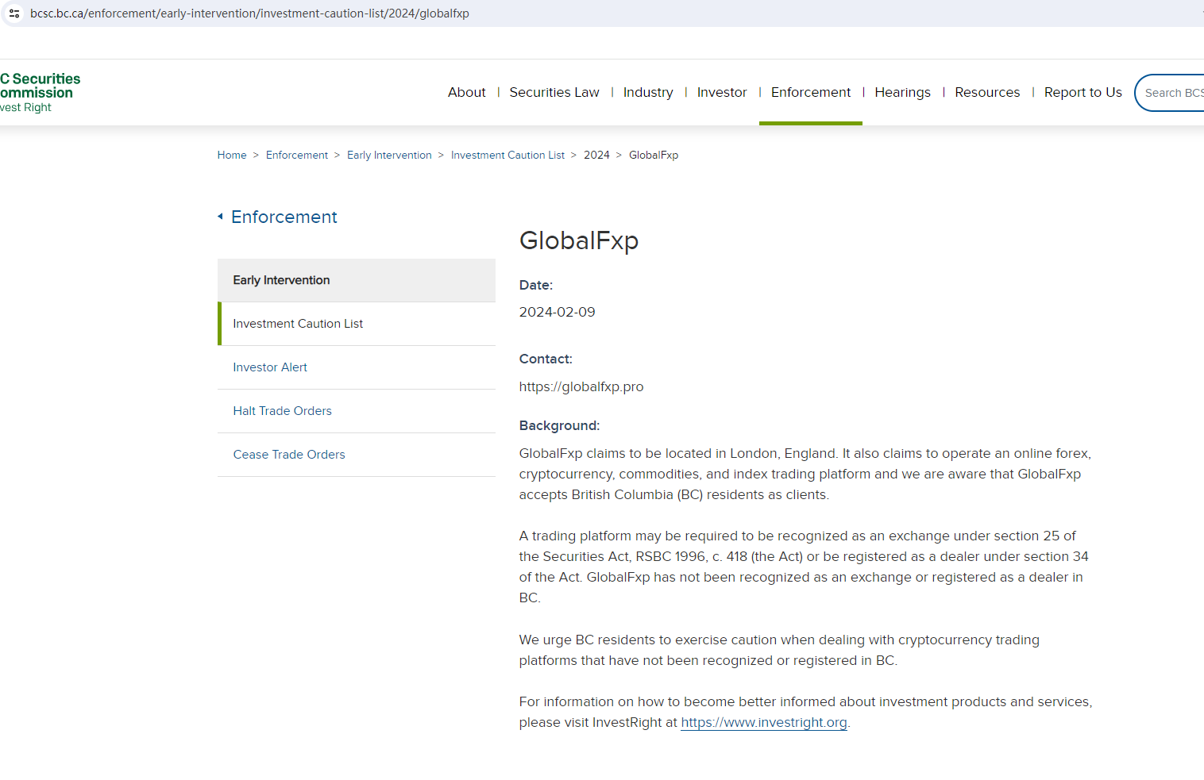
Task: Open the Industry menu
Action: click(648, 92)
